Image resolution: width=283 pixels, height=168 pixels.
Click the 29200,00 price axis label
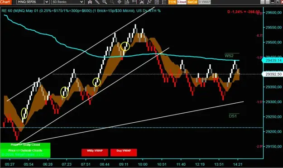click(273, 132)
